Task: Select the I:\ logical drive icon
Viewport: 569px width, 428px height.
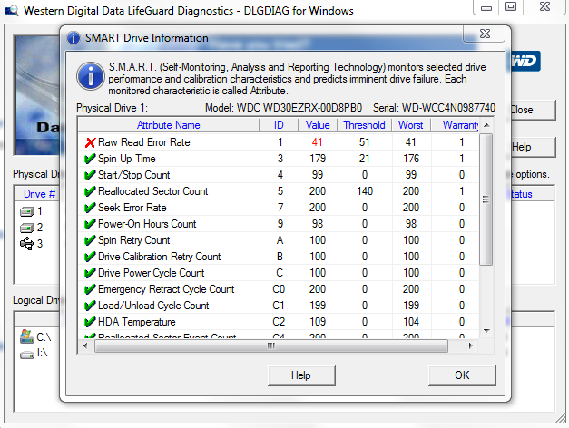Action: 27,354
